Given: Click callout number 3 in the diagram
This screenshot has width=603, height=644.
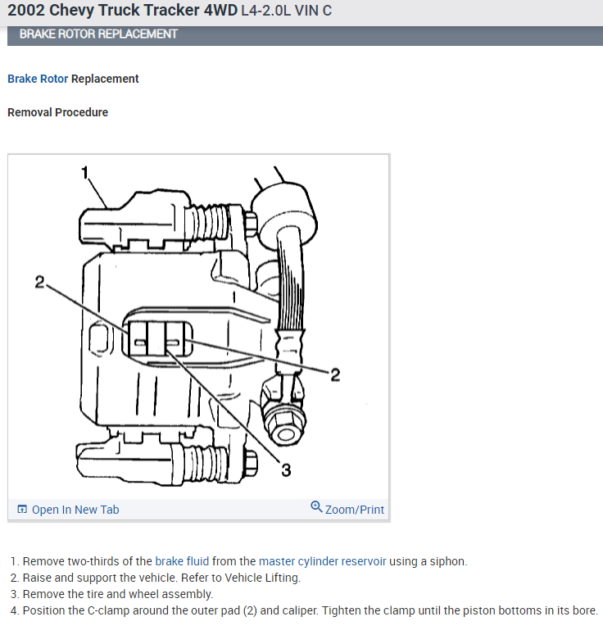Looking at the screenshot, I should pyautogui.click(x=286, y=469).
